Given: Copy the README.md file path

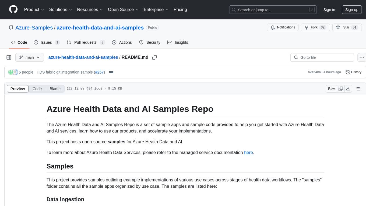Looking at the screenshot, I should click(154, 57).
